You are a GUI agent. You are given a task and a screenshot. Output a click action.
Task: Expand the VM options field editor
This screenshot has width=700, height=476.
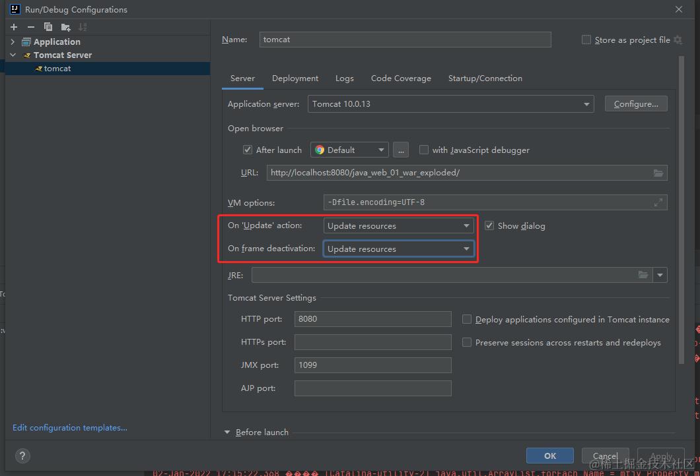tap(658, 202)
